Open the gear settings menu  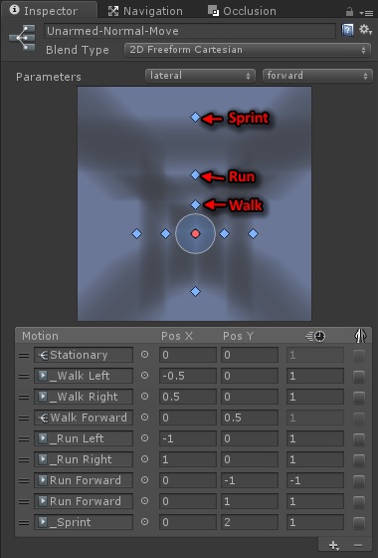pyautogui.click(x=365, y=30)
